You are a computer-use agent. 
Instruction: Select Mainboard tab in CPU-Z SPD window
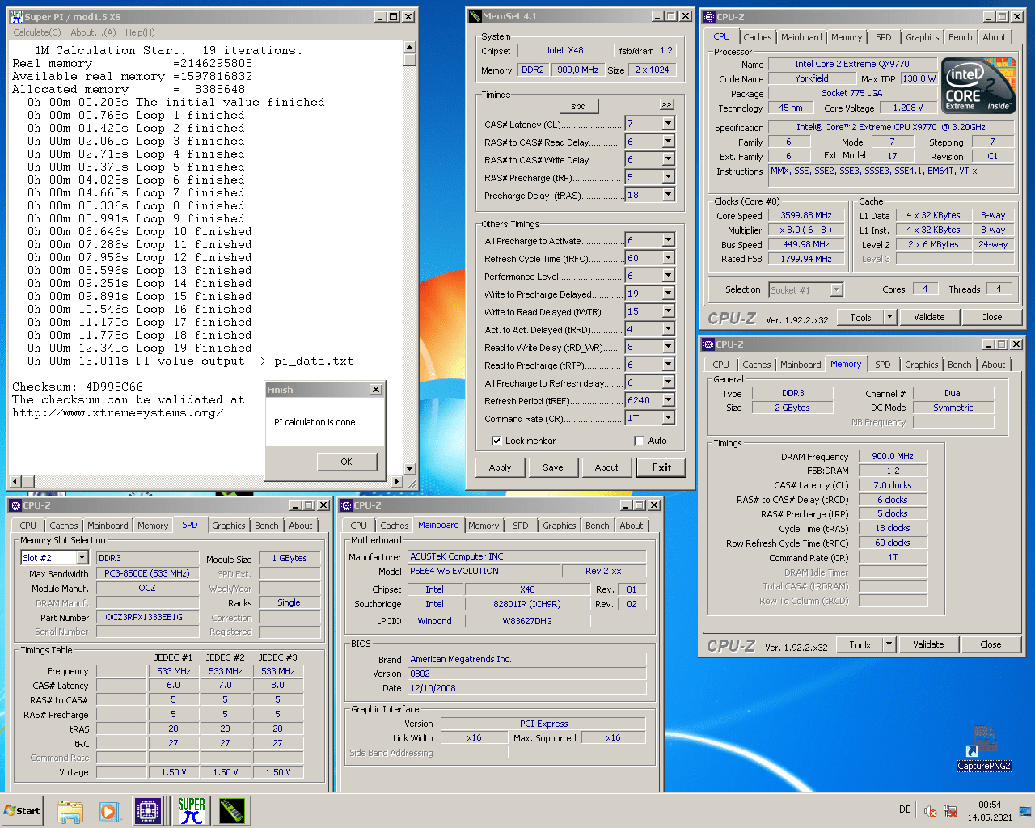[x=108, y=526]
